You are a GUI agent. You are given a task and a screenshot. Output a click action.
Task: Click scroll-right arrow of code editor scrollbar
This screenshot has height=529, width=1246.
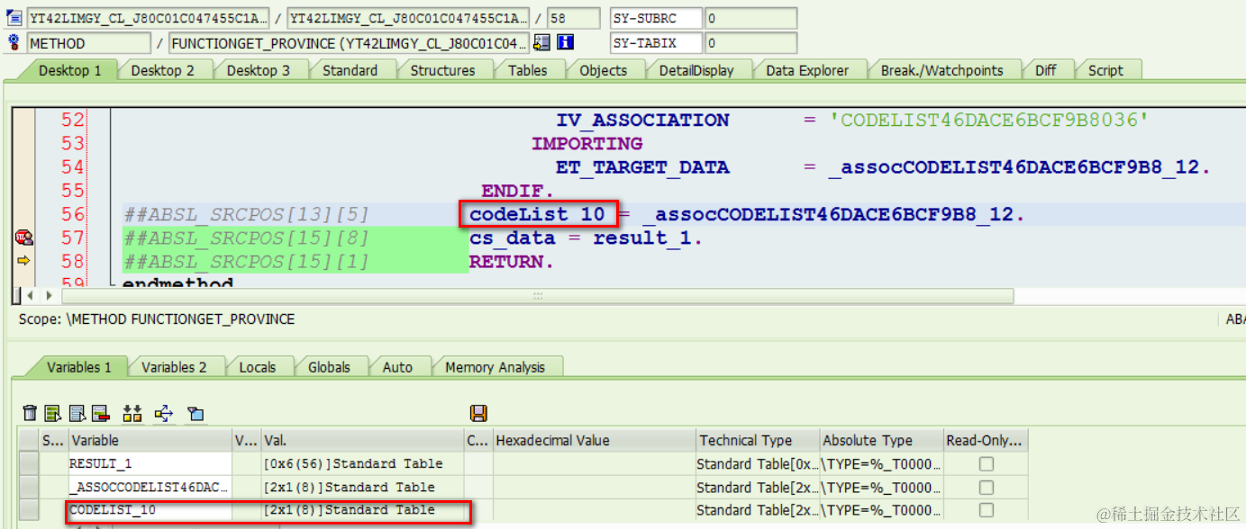pyautogui.click(x=48, y=295)
